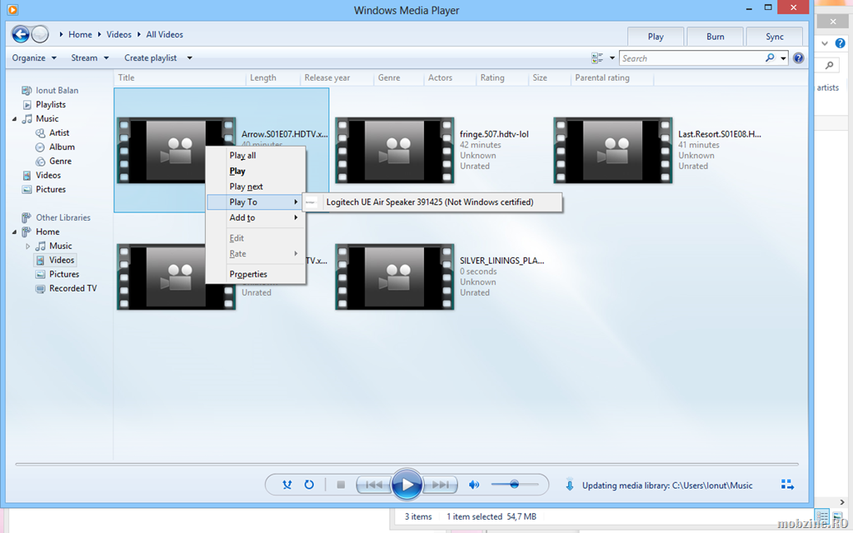Open the Organize dropdown
Image resolution: width=853 pixels, height=533 pixels.
tap(34, 57)
